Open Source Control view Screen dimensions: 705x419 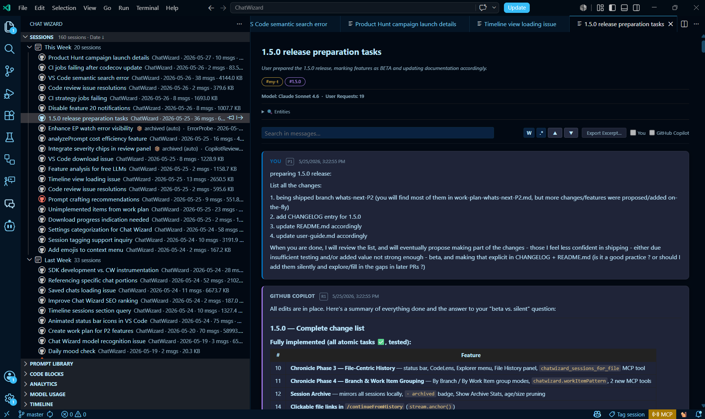(x=10, y=71)
